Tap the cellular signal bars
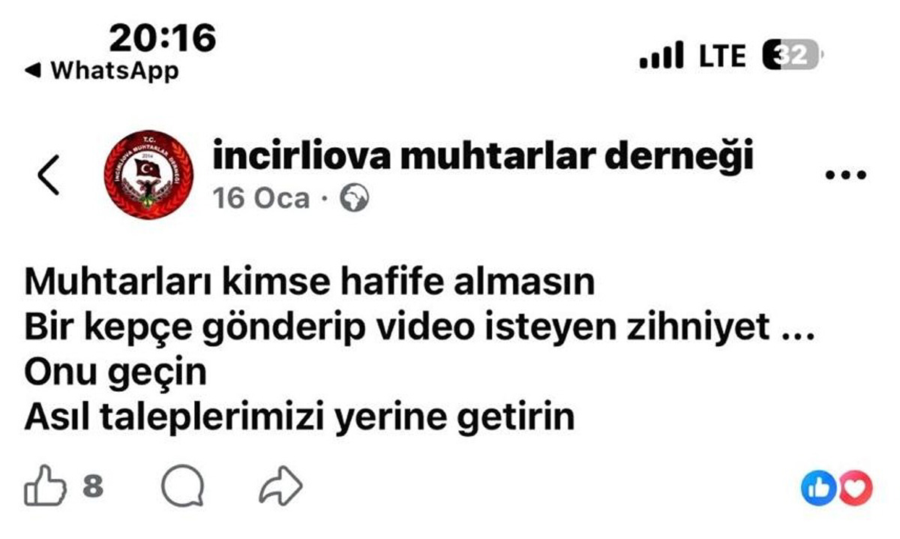The width and height of the screenshot is (900, 539). coord(661,56)
